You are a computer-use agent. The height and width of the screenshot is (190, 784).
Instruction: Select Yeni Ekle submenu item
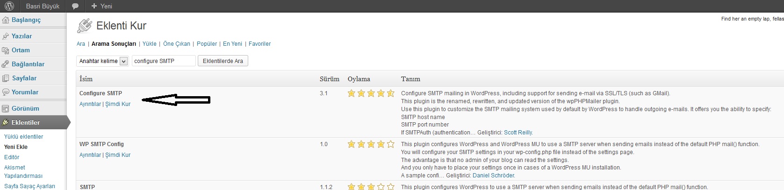16,147
